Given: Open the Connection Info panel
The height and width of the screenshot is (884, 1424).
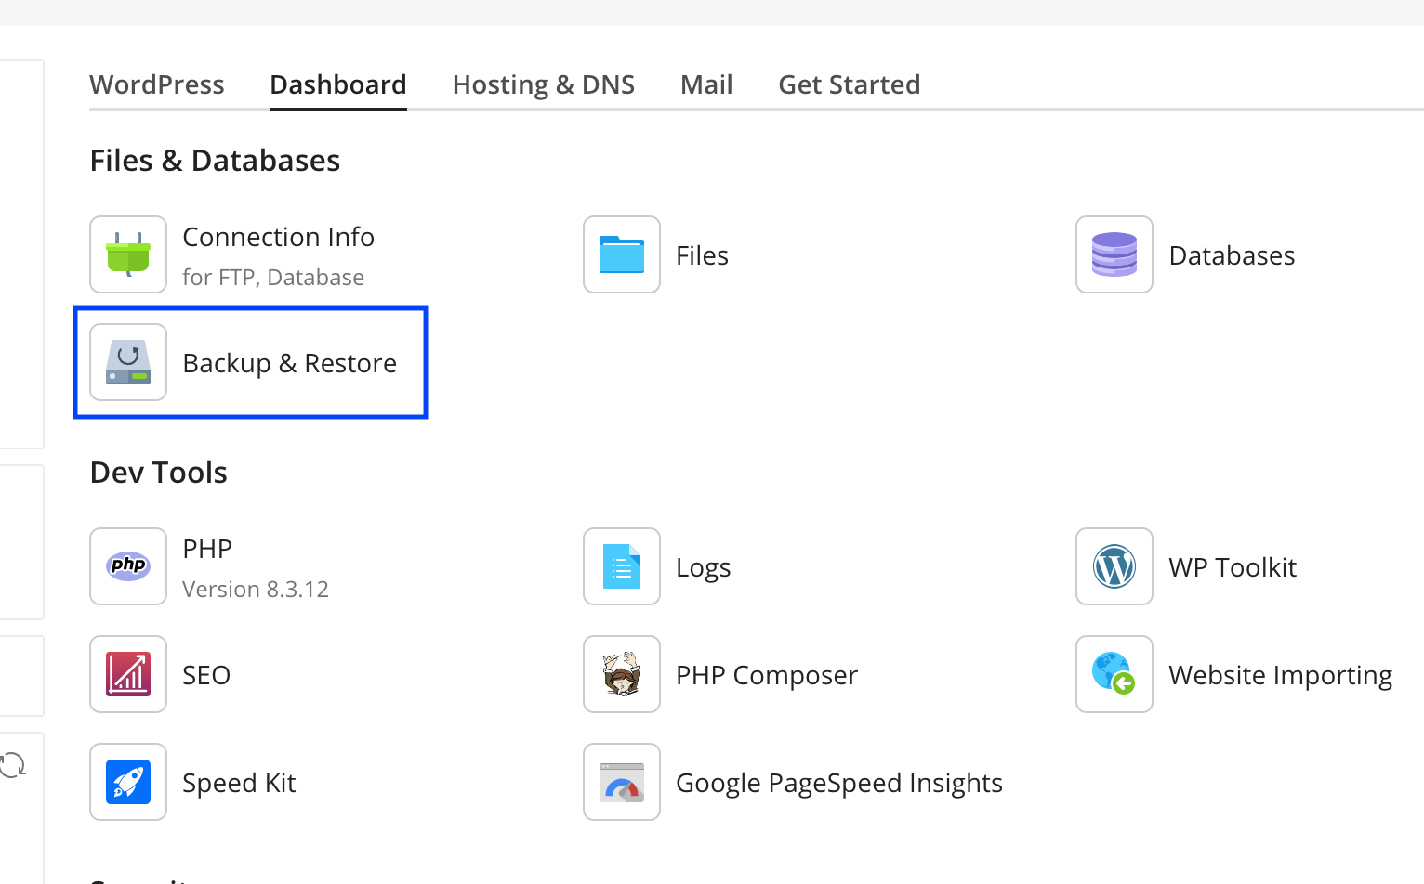Looking at the screenshot, I should [128, 253].
